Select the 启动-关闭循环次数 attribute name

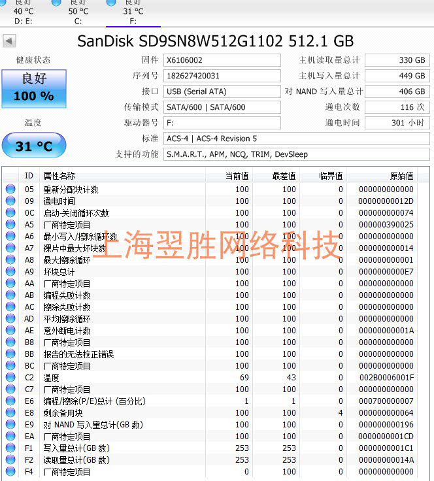[x=76, y=213]
